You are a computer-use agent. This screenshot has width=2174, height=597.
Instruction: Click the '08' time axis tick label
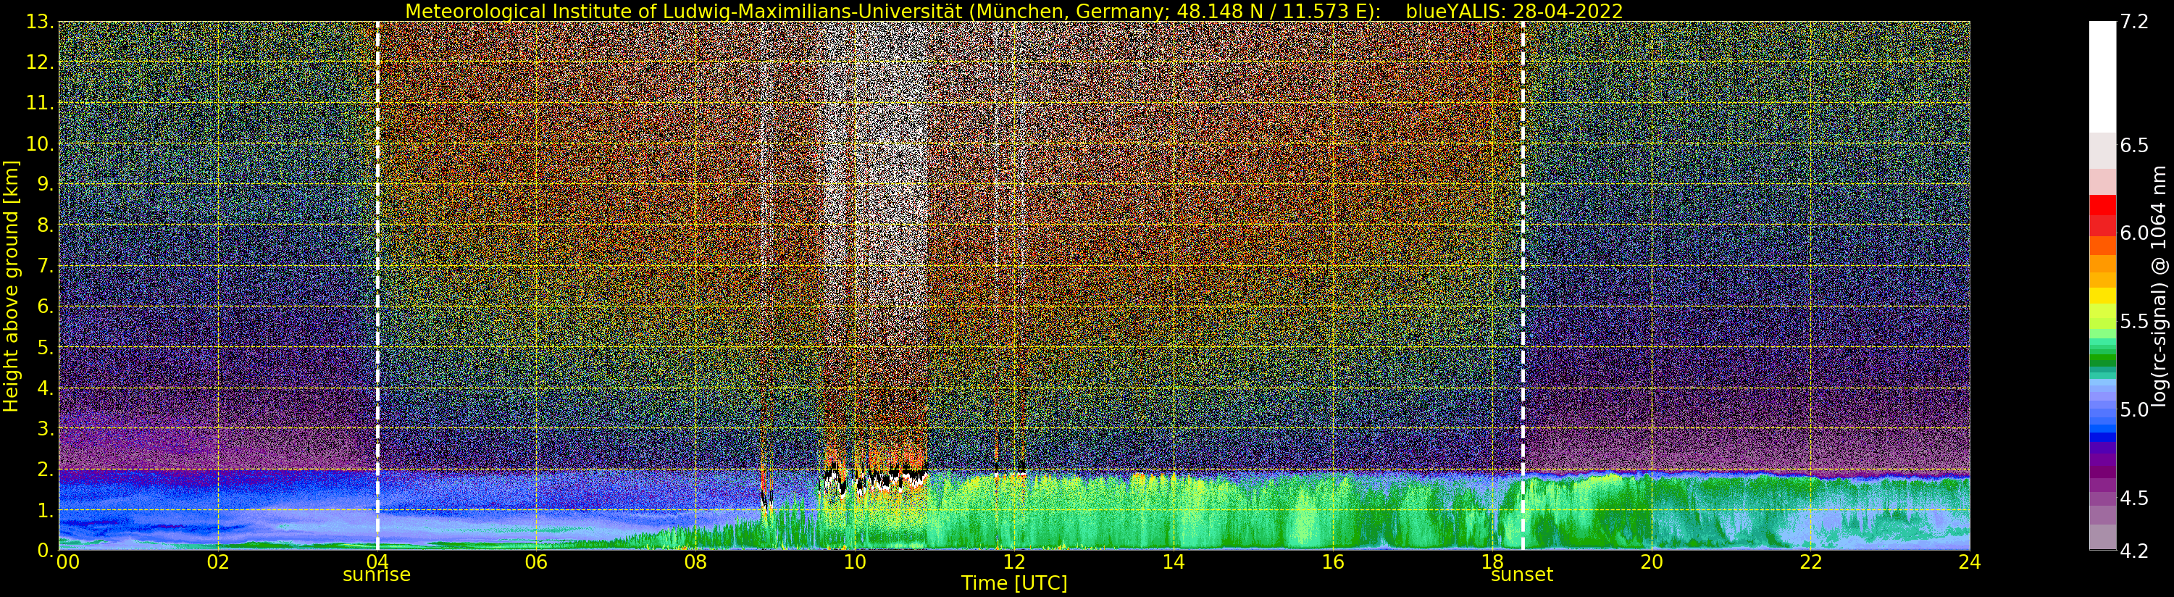pos(695,562)
